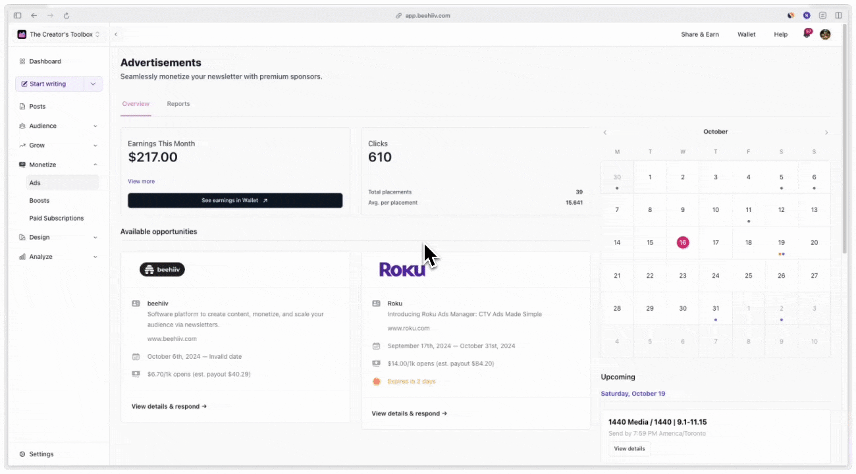Click See earnings in Wallet button
The image size is (856, 474).
click(235, 200)
